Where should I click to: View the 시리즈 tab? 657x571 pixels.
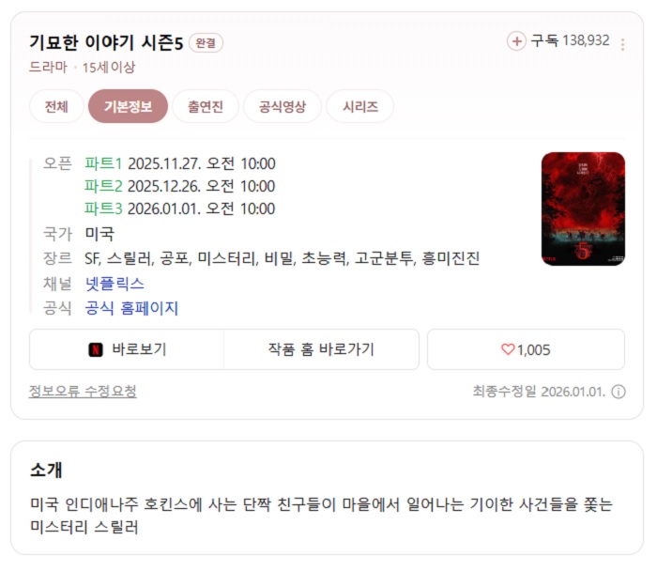[359, 106]
